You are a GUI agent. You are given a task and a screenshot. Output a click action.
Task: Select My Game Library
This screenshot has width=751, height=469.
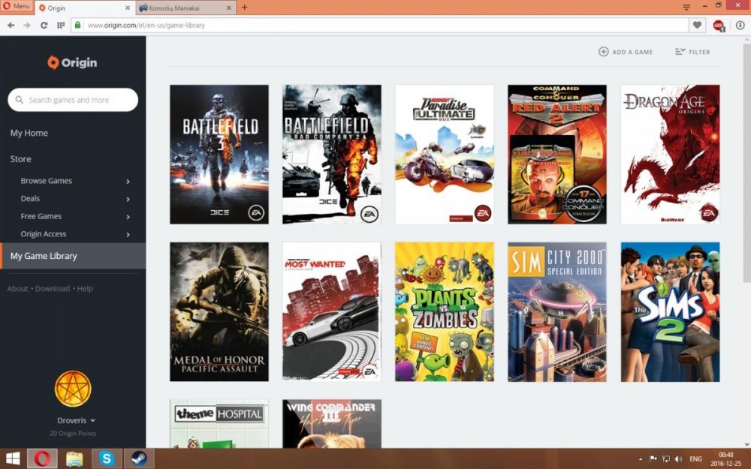73,256
